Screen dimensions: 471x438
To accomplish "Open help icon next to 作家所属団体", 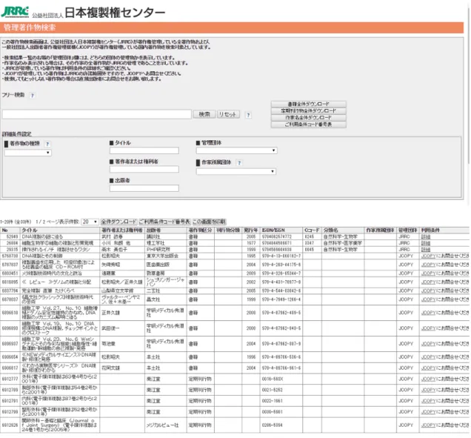I will pos(239,163).
